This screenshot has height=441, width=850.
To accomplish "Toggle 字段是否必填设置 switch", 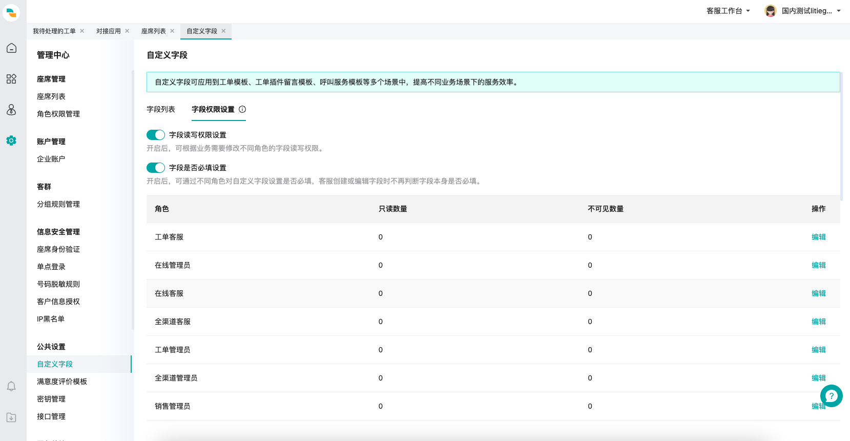I will [x=156, y=168].
